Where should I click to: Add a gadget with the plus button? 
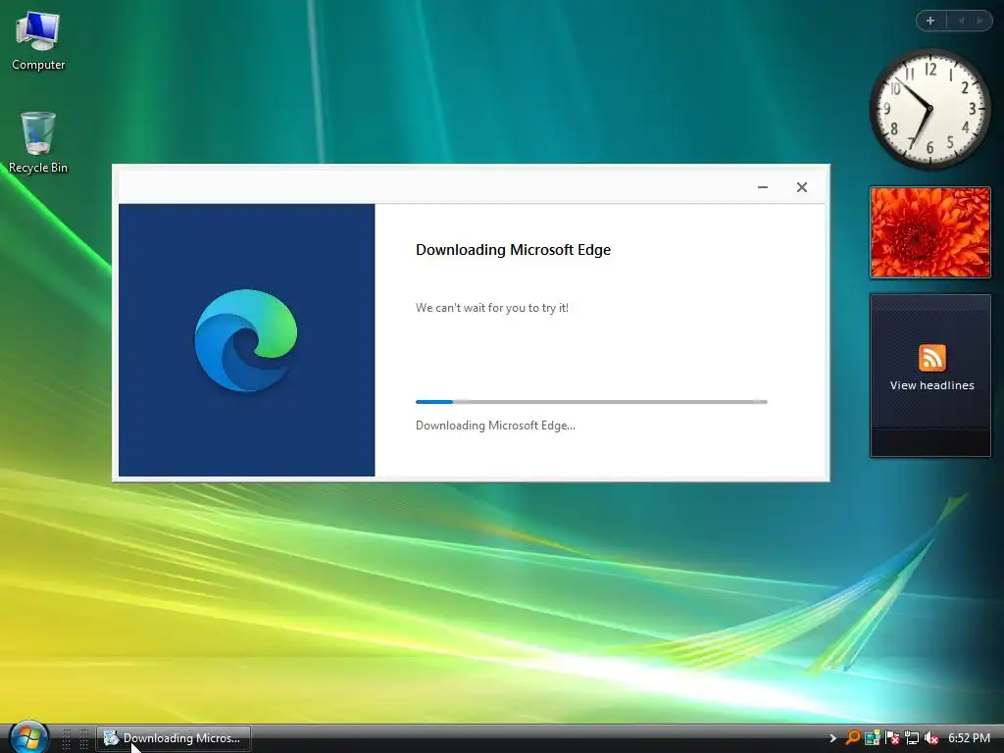click(x=930, y=21)
